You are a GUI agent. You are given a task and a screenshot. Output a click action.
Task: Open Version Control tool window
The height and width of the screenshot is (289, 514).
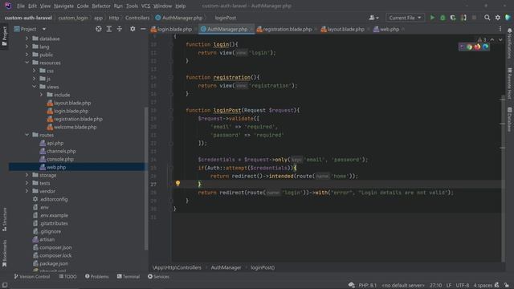(x=32, y=276)
